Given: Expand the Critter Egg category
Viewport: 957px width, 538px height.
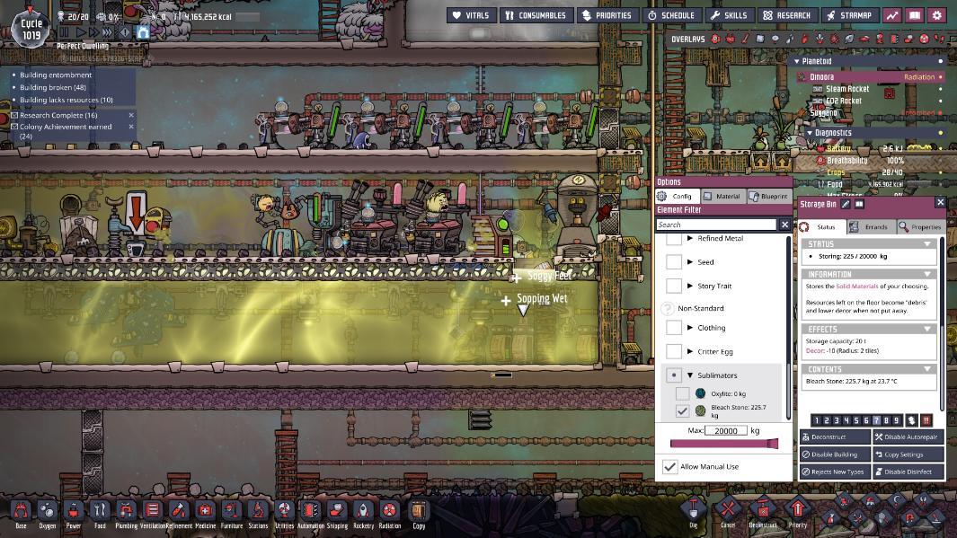Looking at the screenshot, I should (x=690, y=351).
